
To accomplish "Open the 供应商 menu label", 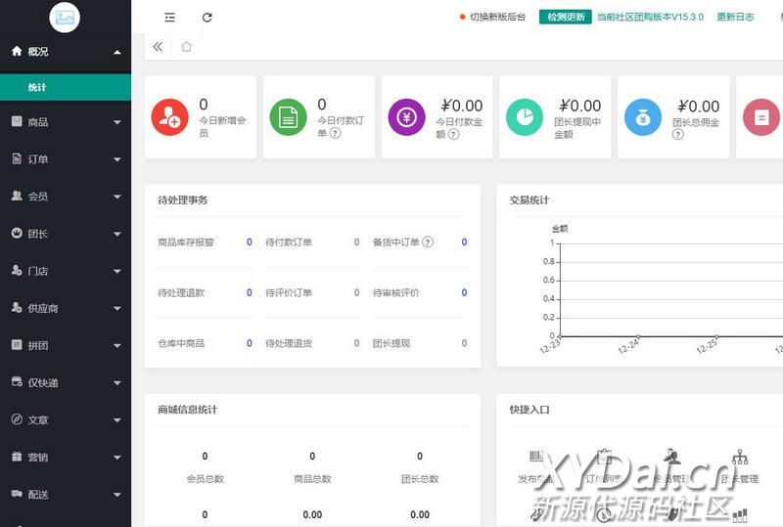I will click(43, 308).
